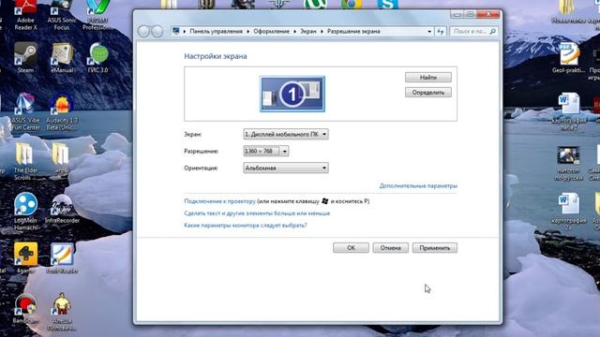Open Подключение к проектору link

pyautogui.click(x=219, y=201)
